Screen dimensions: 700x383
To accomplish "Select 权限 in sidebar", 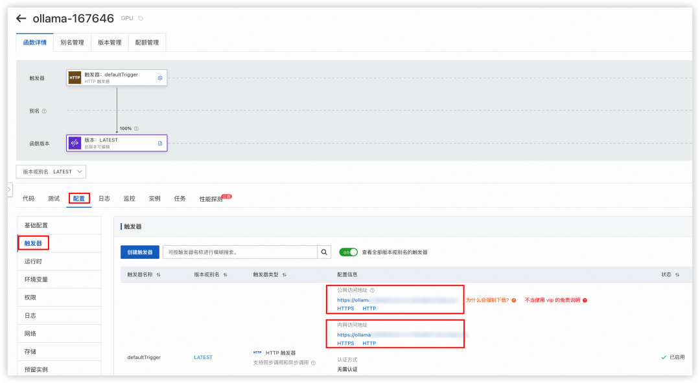I will [59, 298].
